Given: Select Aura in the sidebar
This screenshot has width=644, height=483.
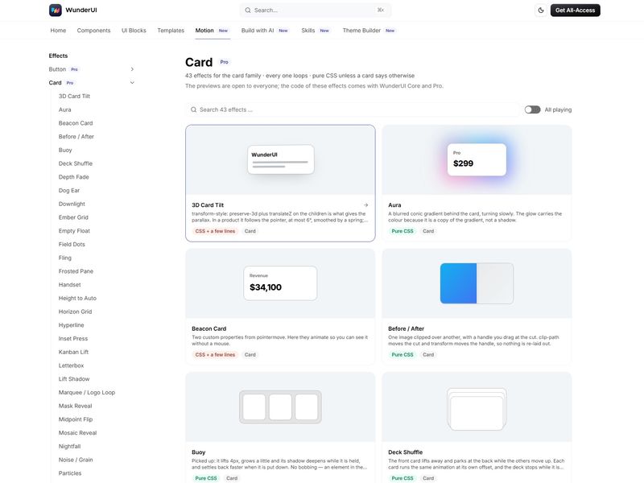Looking at the screenshot, I should (65, 109).
